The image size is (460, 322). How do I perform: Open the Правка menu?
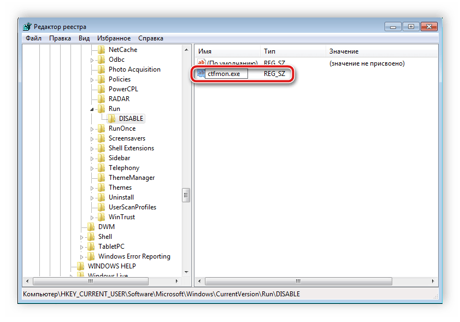coord(60,38)
